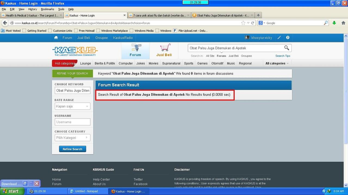Expand the Date Range 'Kapan saja' dropdown
Screen dimensions: 348x195
click(x=72, y=106)
